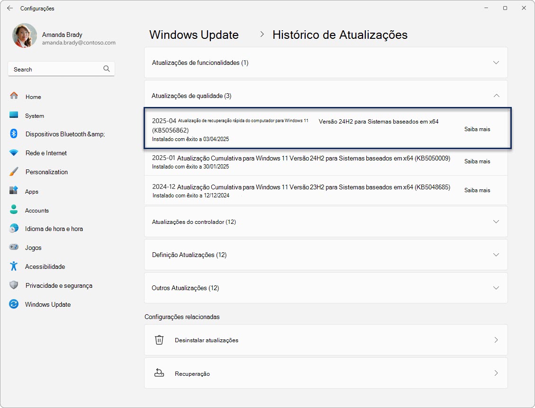
Task: Open Windows Update in the sidebar menu
Action: point(47,304)
